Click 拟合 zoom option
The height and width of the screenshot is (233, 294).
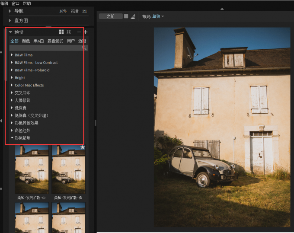click(75, 11)
